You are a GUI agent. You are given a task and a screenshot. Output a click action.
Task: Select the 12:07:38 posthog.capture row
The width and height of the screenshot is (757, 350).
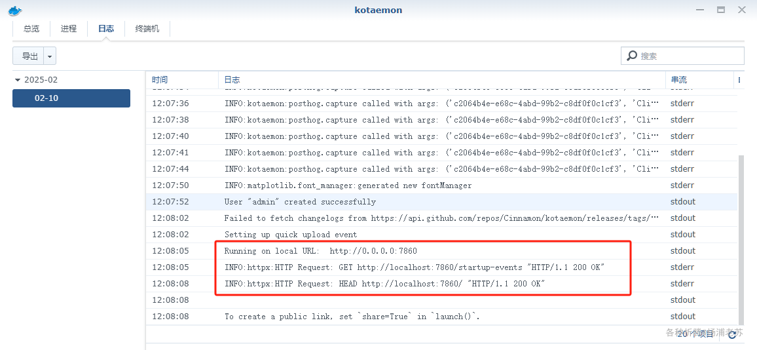[442, 120]
